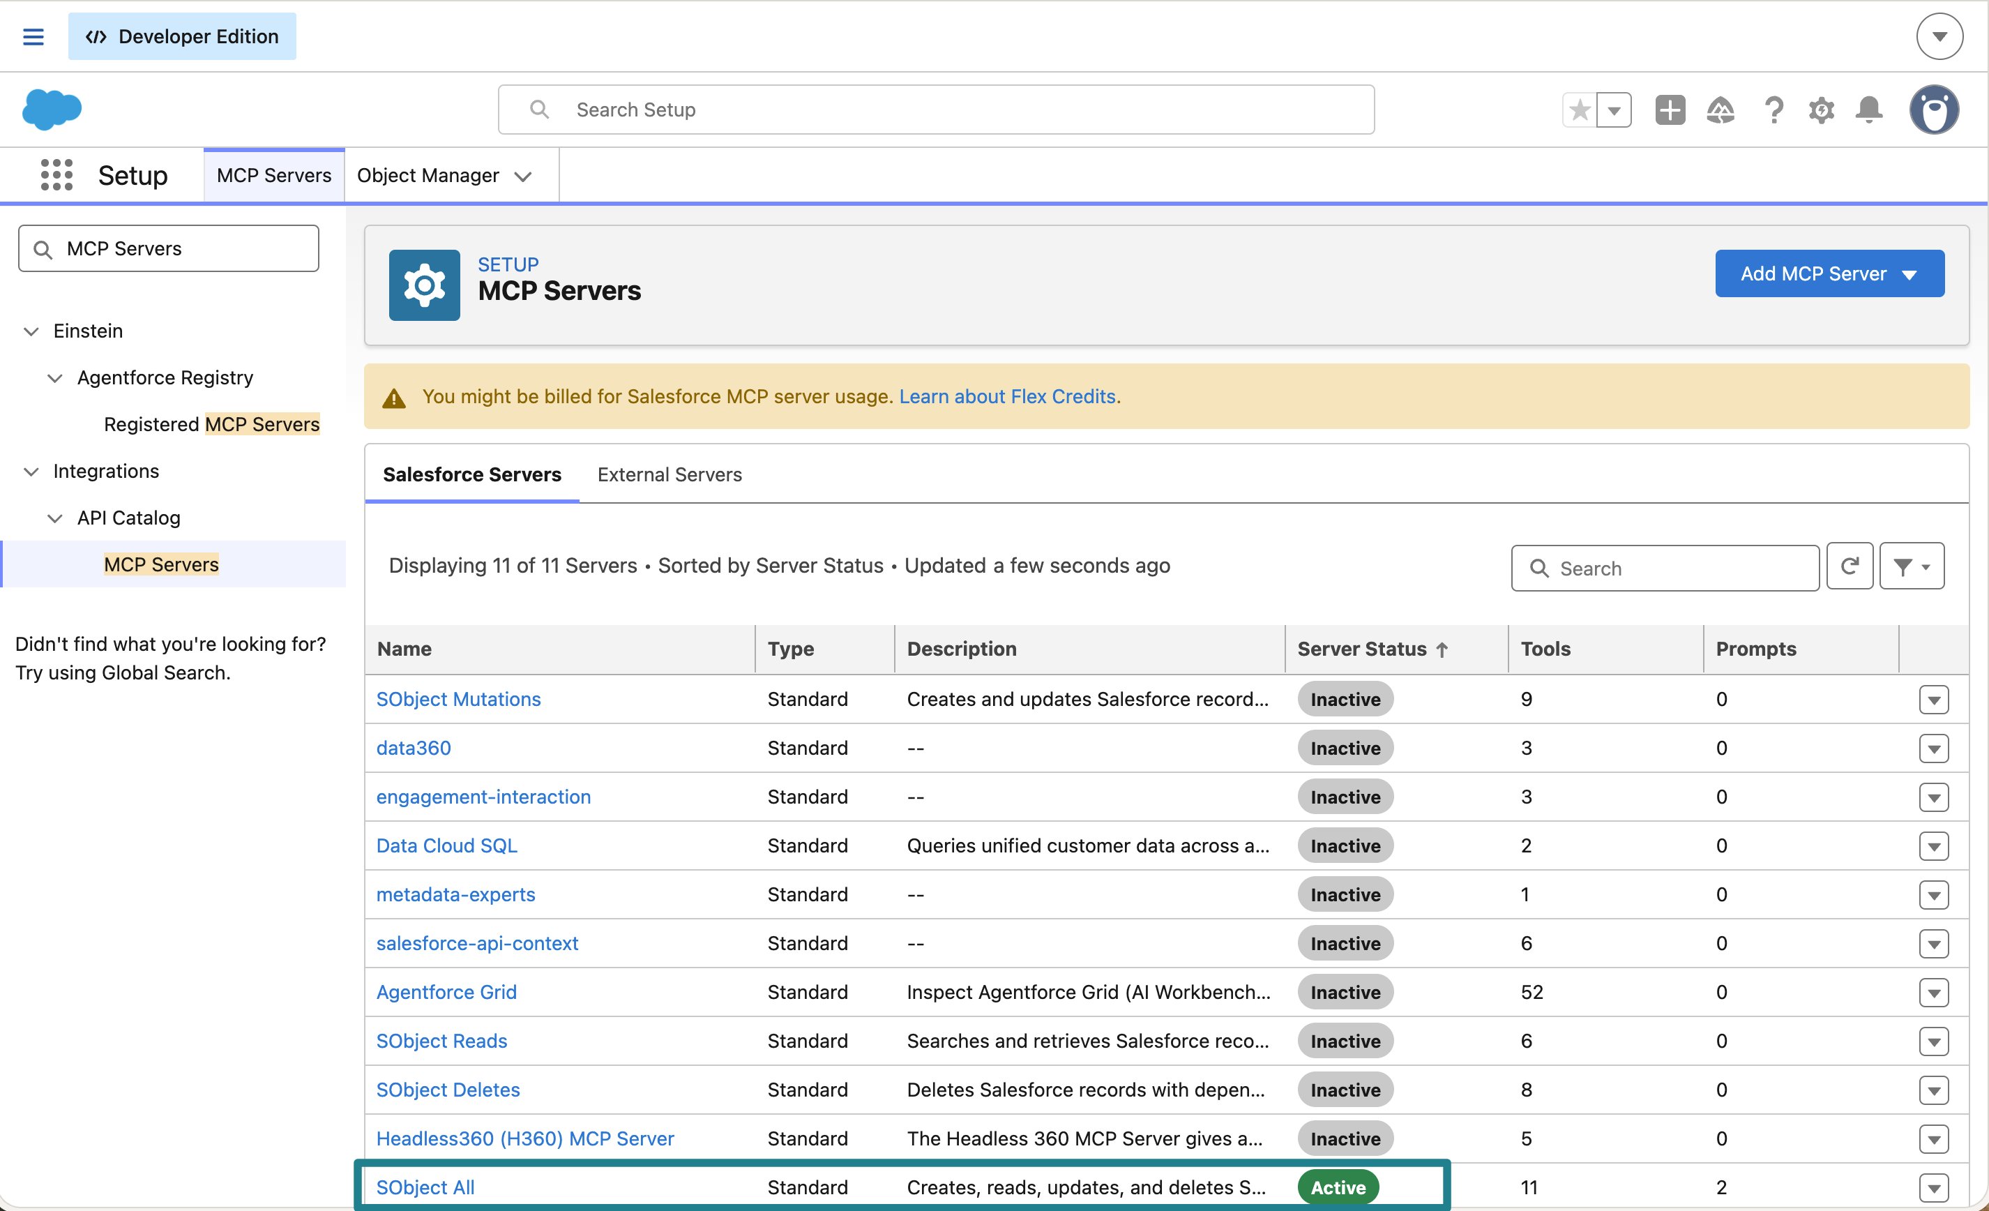
Task: Click the favorites star icon
Action: pyautogui.click(x=1580, y=110)
